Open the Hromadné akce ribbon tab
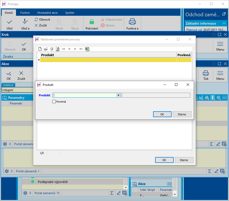The height and width of the screenshot is (201, 229). pos(47,13)
